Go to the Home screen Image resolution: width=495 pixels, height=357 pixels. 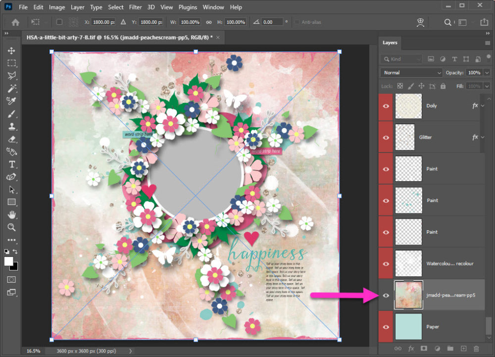point(15,22)
